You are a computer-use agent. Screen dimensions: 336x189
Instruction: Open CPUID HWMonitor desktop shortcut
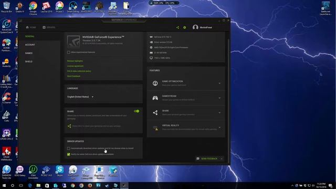tap(6, 154)
